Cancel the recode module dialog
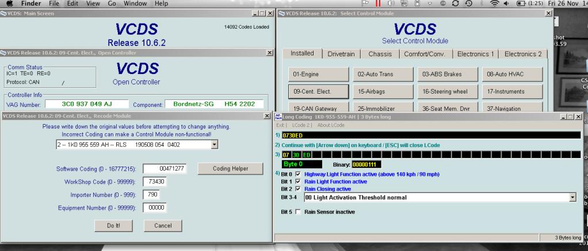Viewport: 588px width, 251px height. tap(163, 226)
